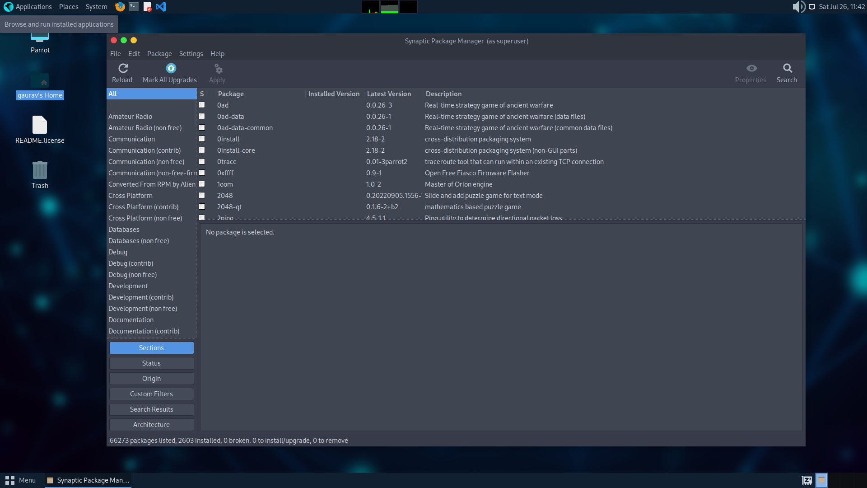Toggle status checkbox for 0ad package

tap(202, 105)
